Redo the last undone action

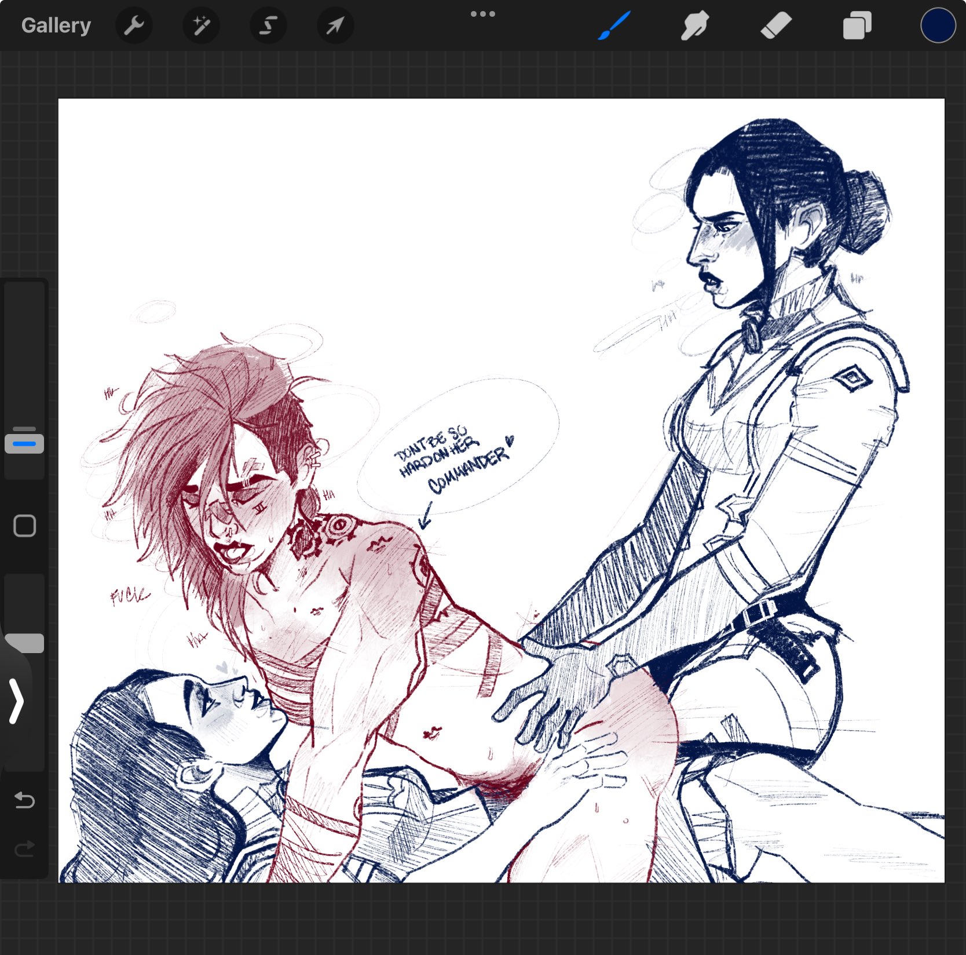pos(24,849)
